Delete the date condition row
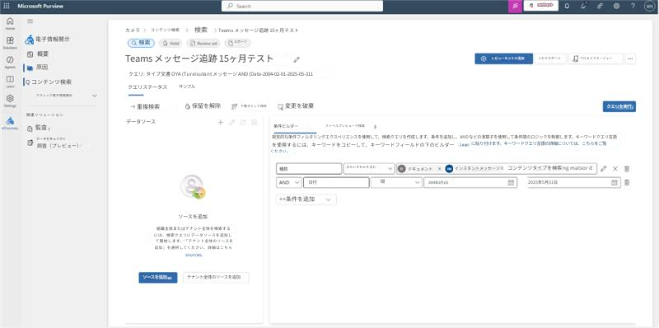 (627, 182)
